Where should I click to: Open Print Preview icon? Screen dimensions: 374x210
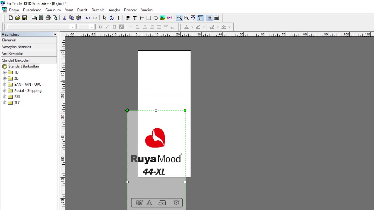(55, 18)
